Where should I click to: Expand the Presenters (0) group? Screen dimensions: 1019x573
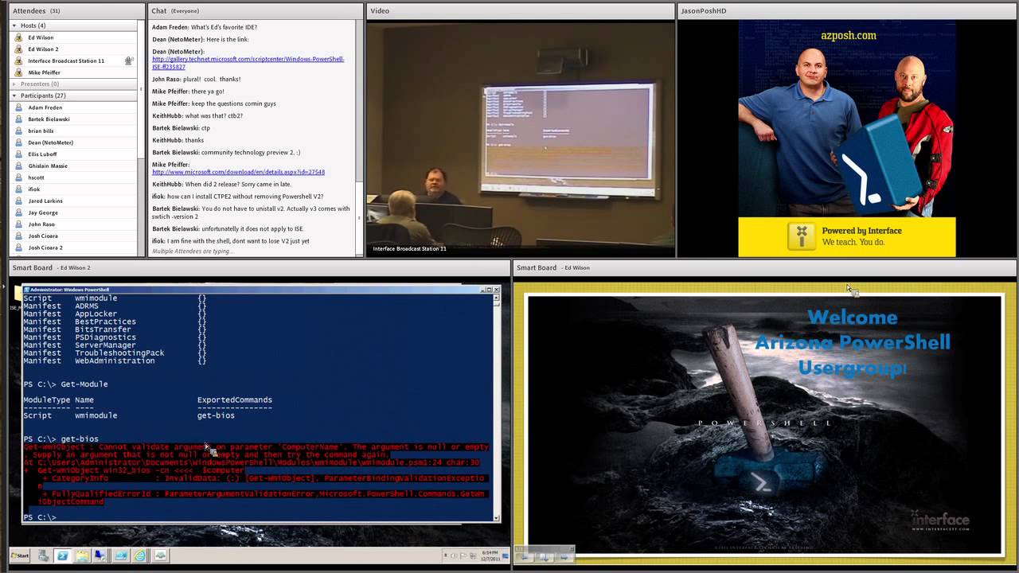tap(14, 84)
